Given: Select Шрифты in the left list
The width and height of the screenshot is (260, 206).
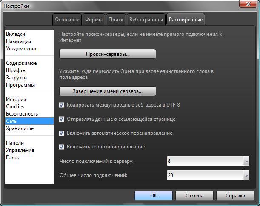Looking at the screenshot, I should pyautogui.click(x=16, y=70).
